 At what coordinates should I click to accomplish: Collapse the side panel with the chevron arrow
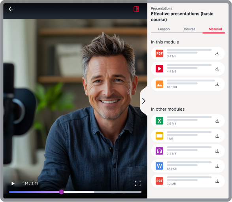[x=144, y=101]
